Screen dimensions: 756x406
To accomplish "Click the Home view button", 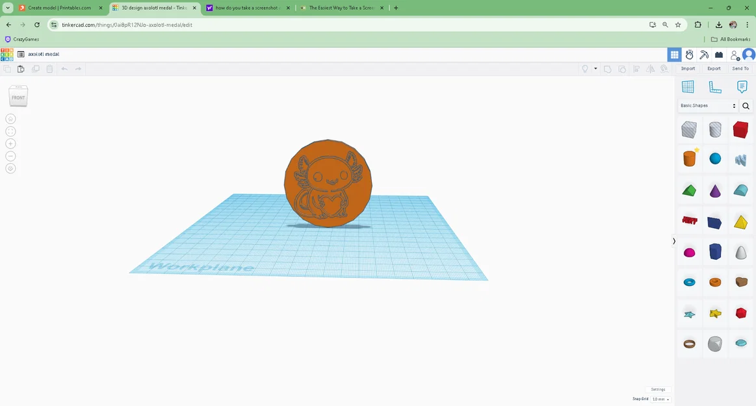I will coord(10,119).
